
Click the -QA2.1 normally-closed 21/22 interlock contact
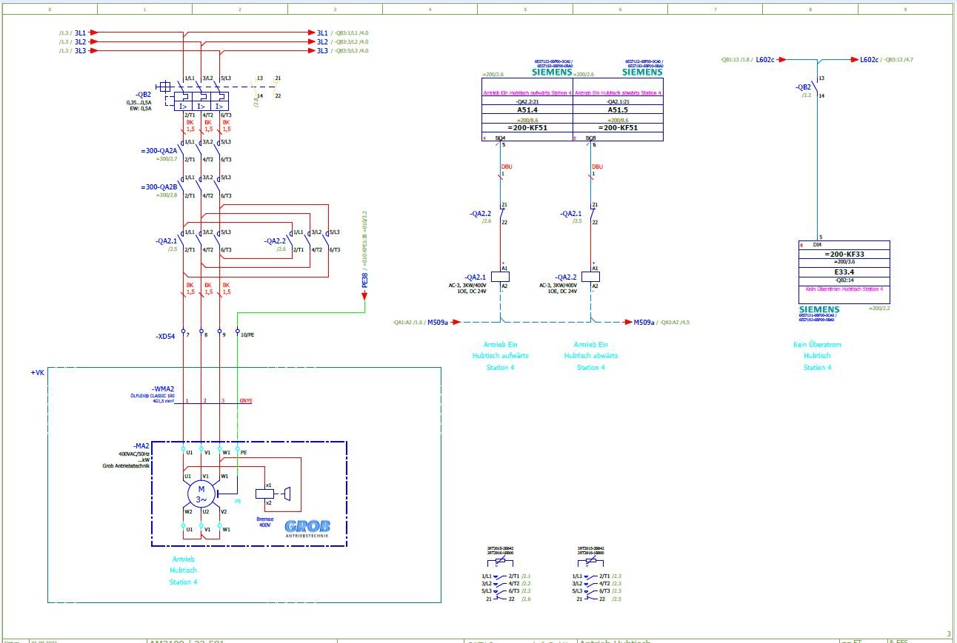(x=590, y=214)
